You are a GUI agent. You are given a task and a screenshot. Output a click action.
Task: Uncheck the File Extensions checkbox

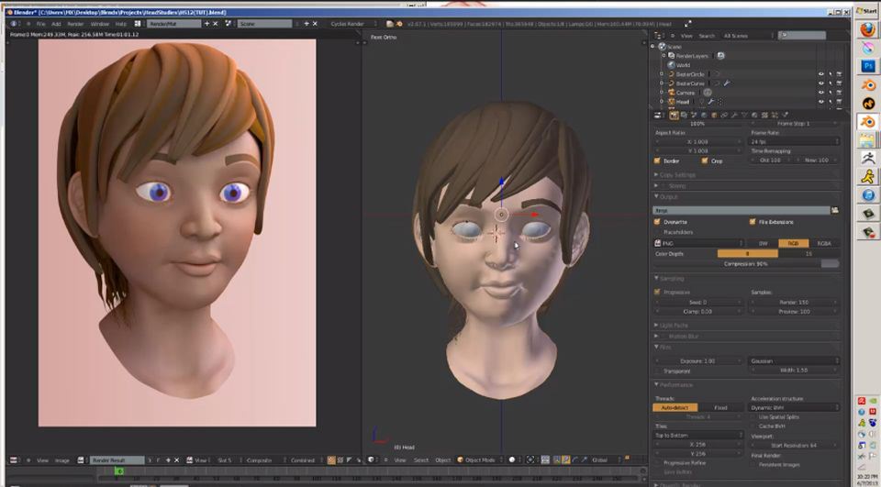[x=753, y=222]
